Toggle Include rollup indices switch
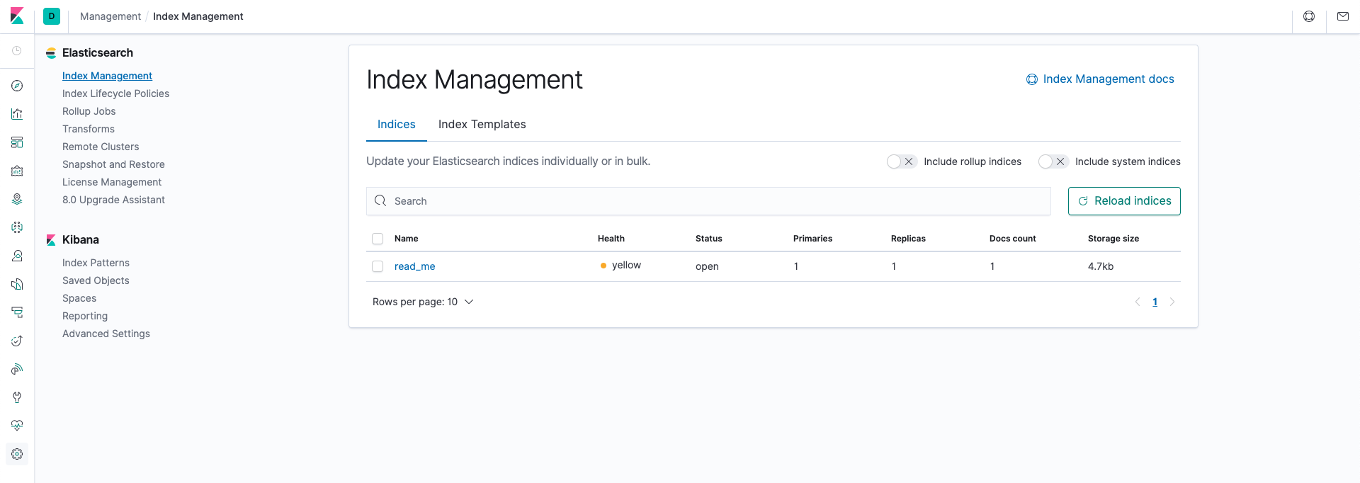 click(x=902, y=161)
